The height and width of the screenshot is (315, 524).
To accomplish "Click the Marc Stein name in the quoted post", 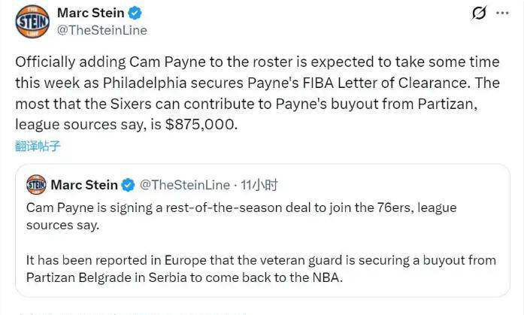I will point(84,185).
